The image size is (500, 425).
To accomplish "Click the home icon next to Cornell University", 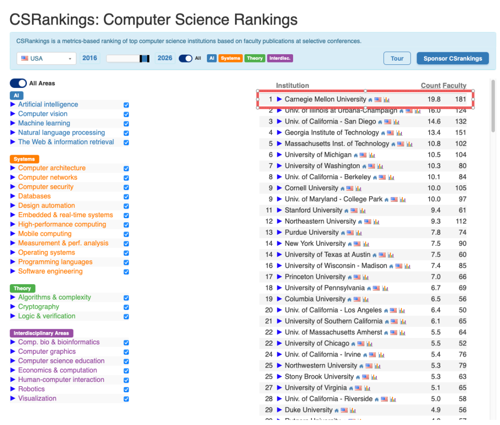I will (x=343, y=188).
